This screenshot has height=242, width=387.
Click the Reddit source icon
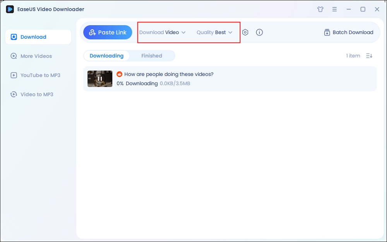[x=120, y=74]
